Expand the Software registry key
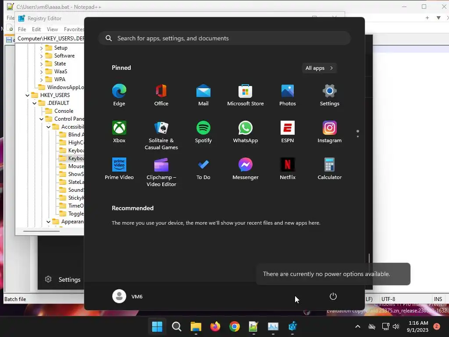The image size is (449, 337). coord(41,56)
